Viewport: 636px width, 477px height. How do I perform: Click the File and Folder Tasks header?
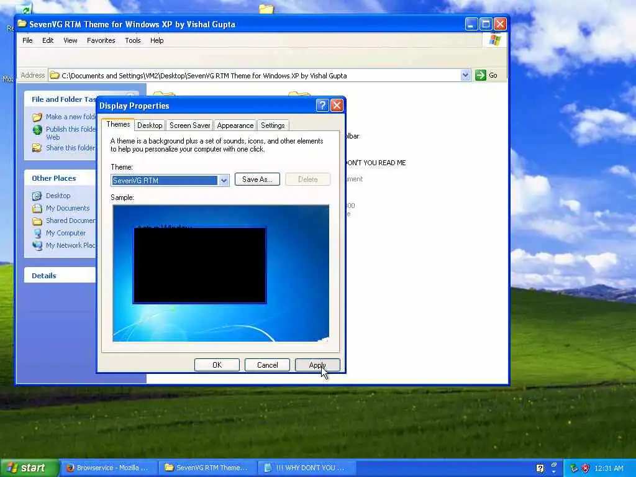60,99
